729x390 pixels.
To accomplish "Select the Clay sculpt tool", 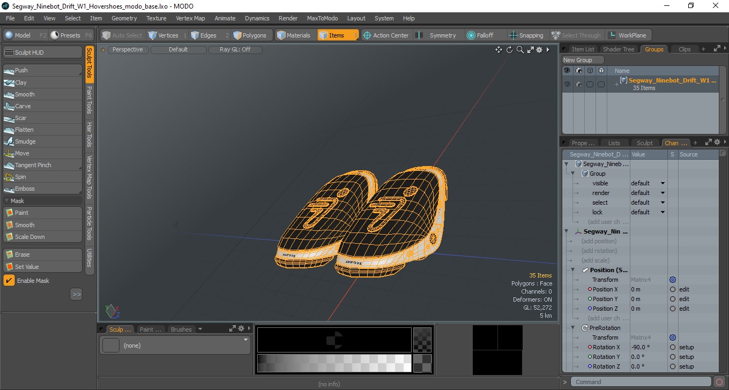I will point(42,82).
